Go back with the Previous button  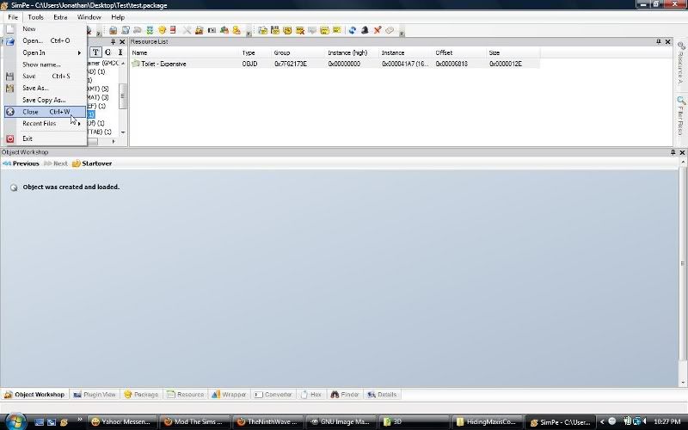[21, 163]
